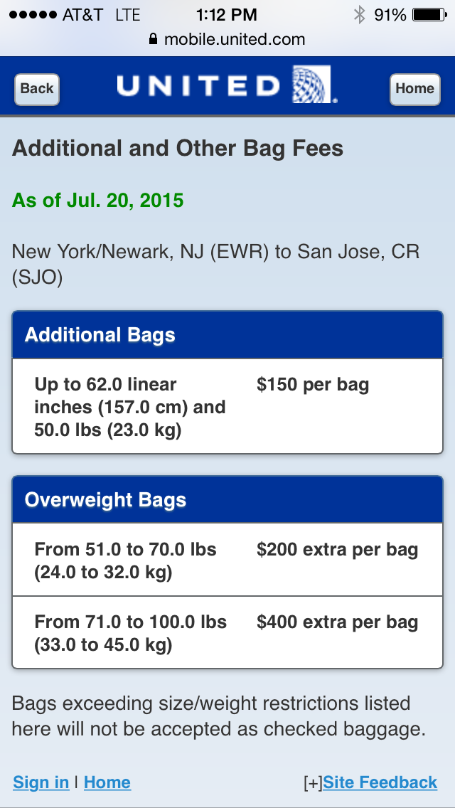Tap the signal strength dots

click(x=31, y=14)
